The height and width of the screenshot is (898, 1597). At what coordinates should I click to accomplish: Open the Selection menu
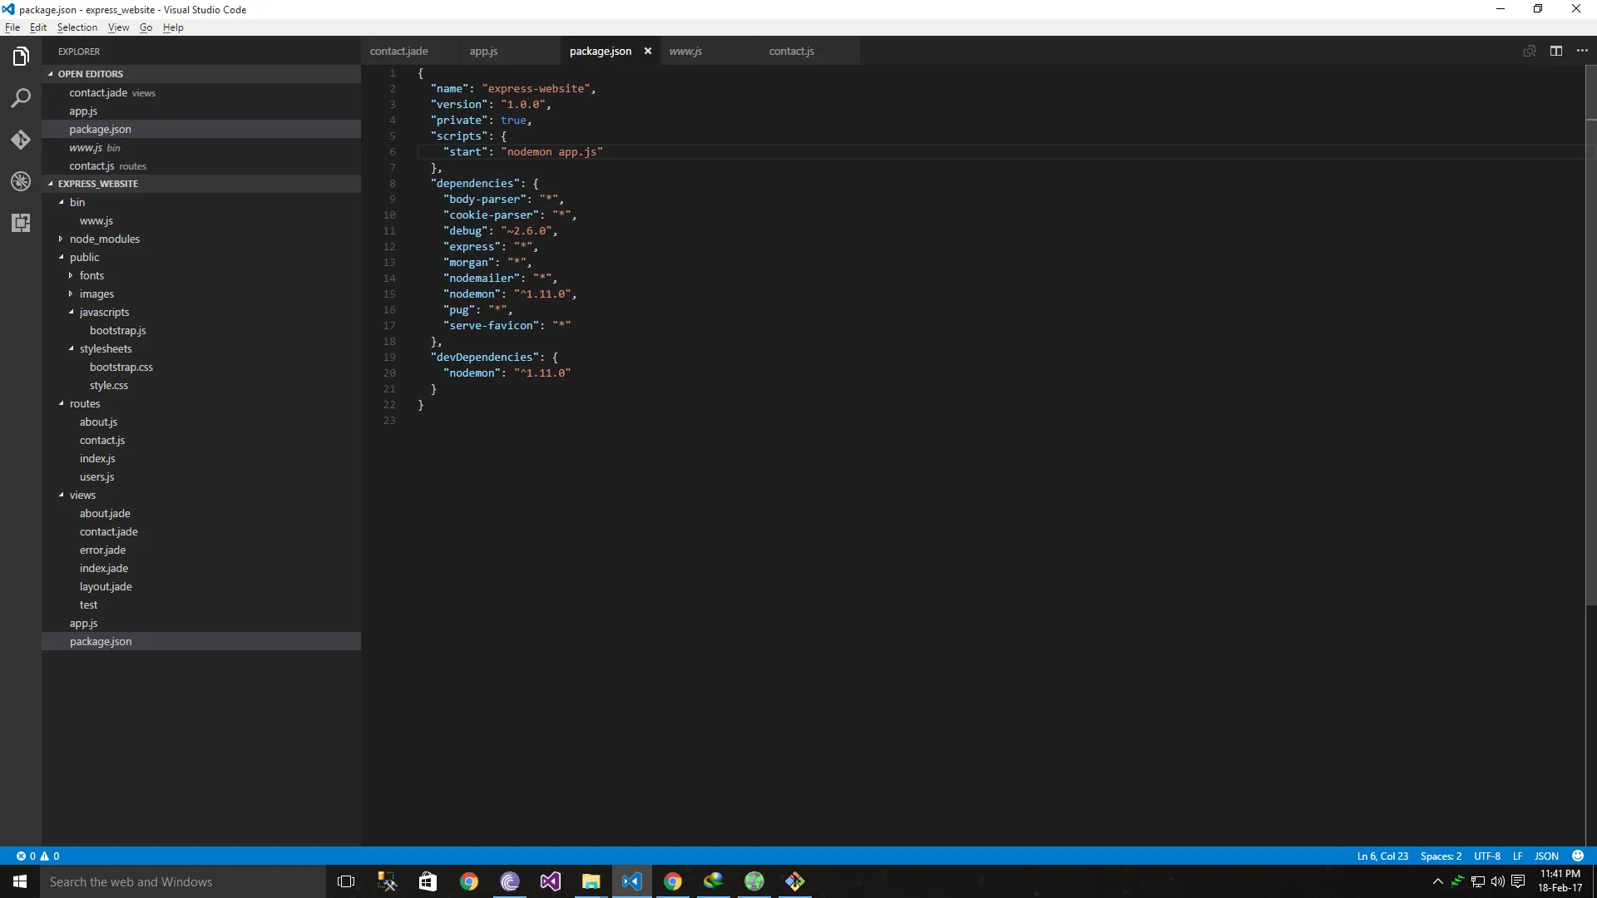[77, 27]
